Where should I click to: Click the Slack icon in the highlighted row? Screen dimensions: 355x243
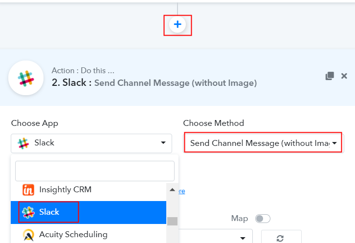tap(28, 212)
